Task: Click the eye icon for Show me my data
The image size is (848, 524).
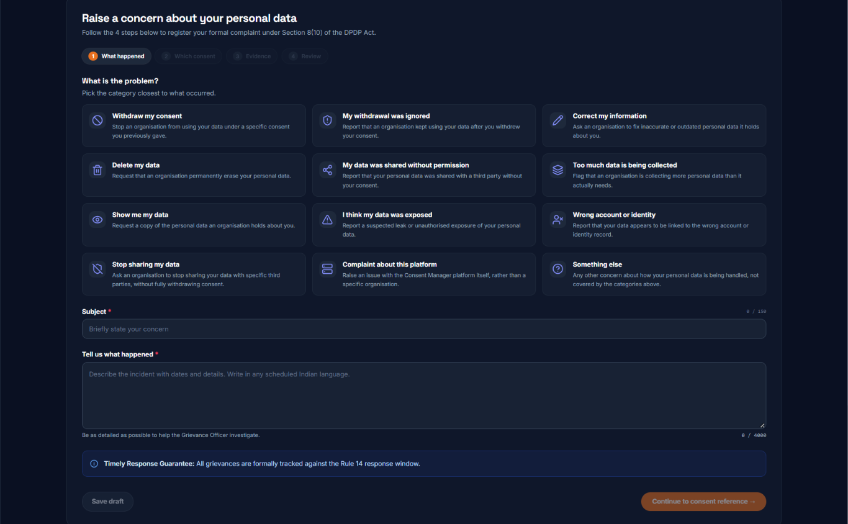Action: 97,220
